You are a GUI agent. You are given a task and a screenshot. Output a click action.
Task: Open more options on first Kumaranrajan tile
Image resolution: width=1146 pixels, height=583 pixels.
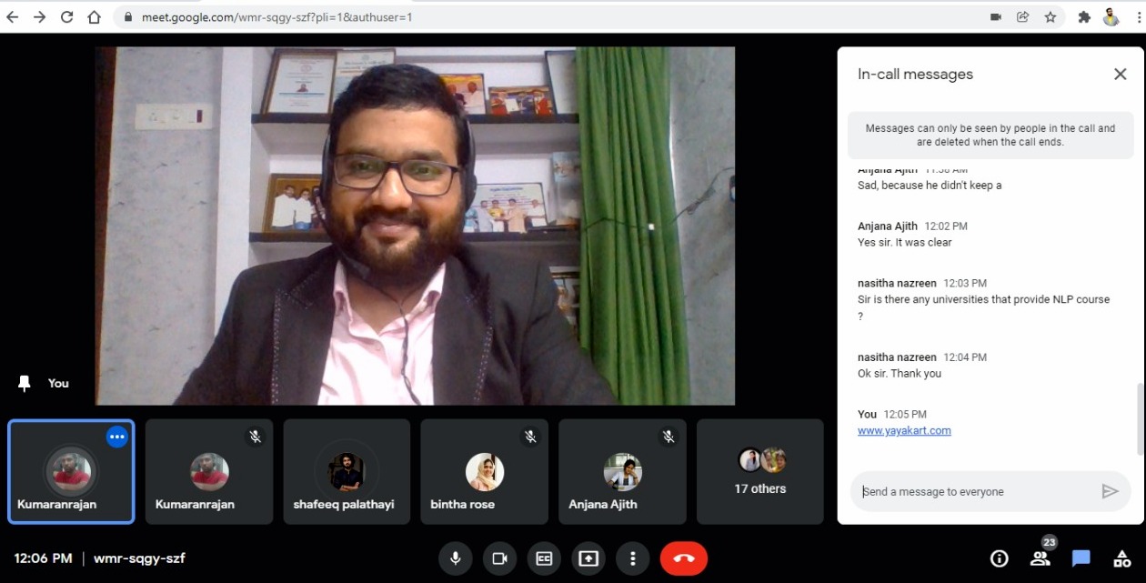(116, 437)
